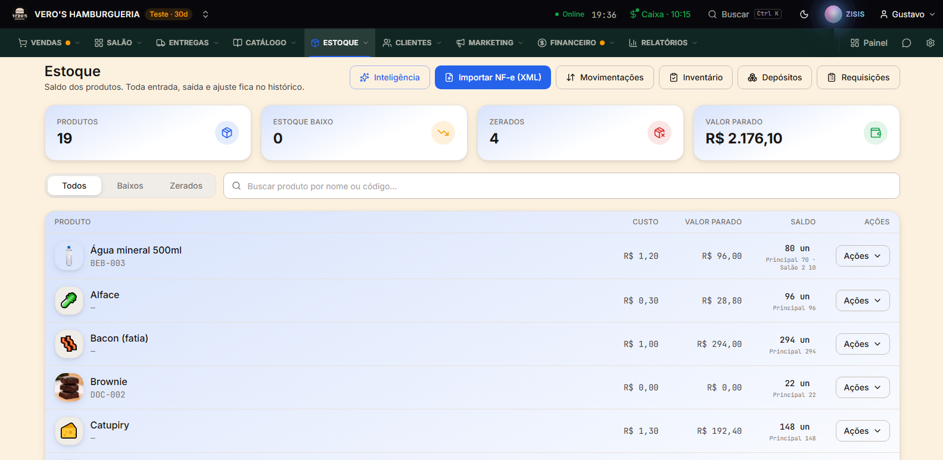Click the Brownie product thumbnail

coord(69,387)
